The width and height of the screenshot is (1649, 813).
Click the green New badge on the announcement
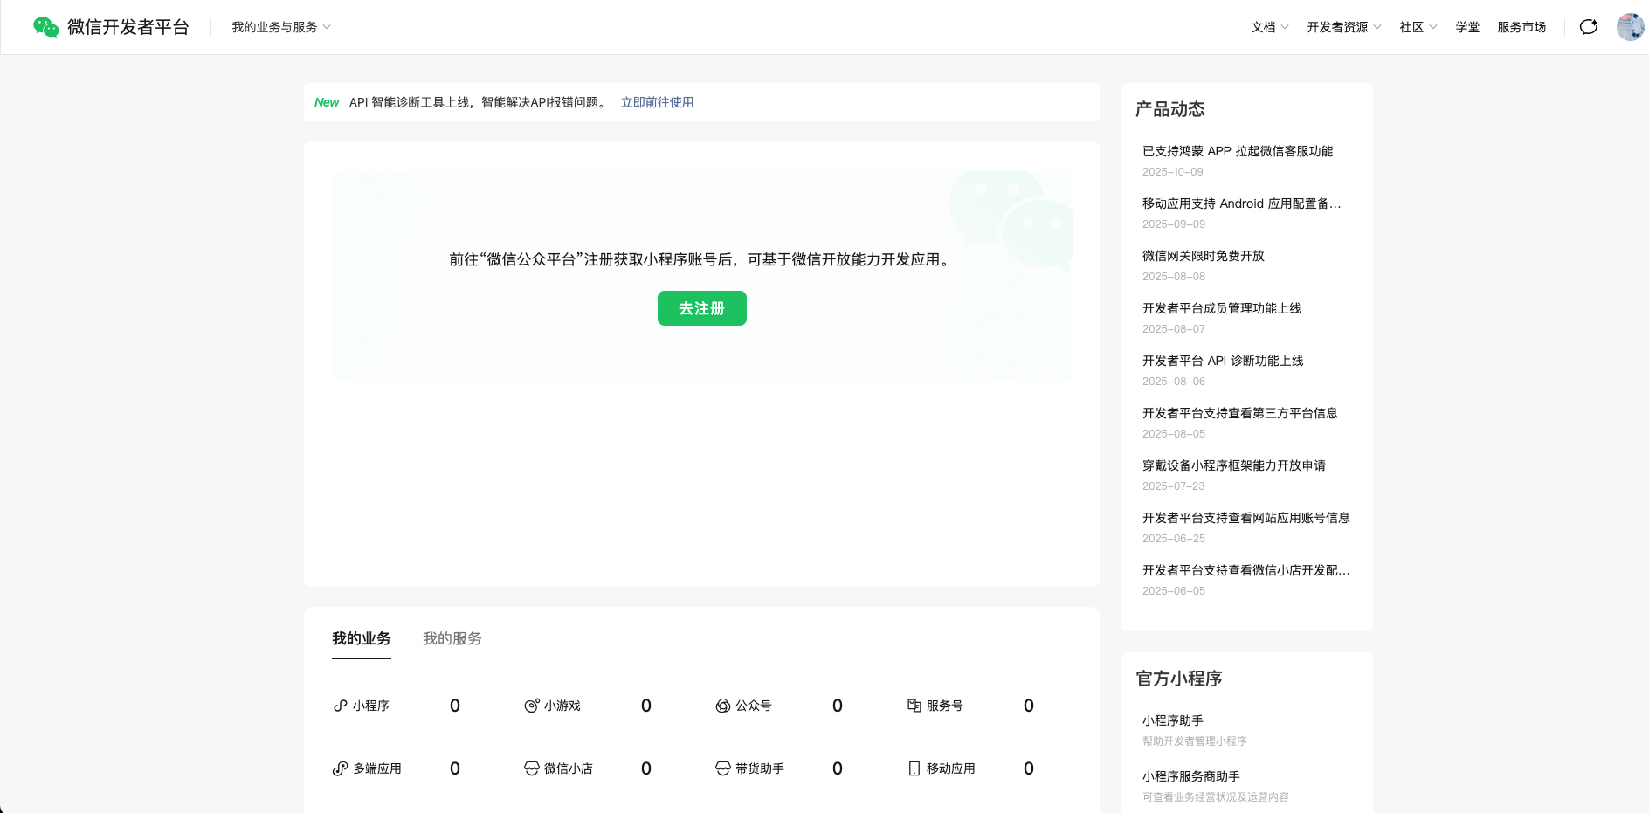[327, 102]
